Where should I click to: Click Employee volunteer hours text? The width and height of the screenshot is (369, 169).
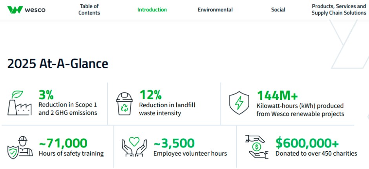click(190, 154)
